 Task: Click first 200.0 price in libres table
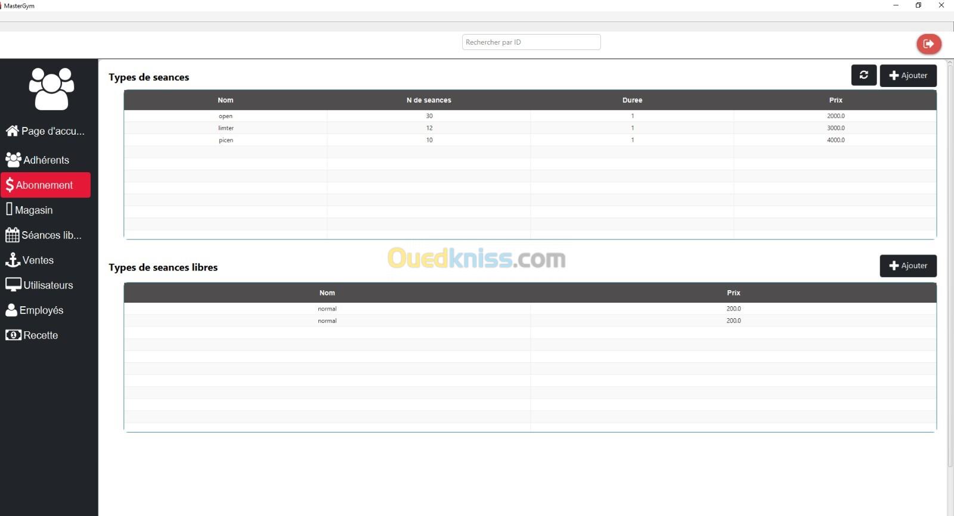click(x=733, y=309)
